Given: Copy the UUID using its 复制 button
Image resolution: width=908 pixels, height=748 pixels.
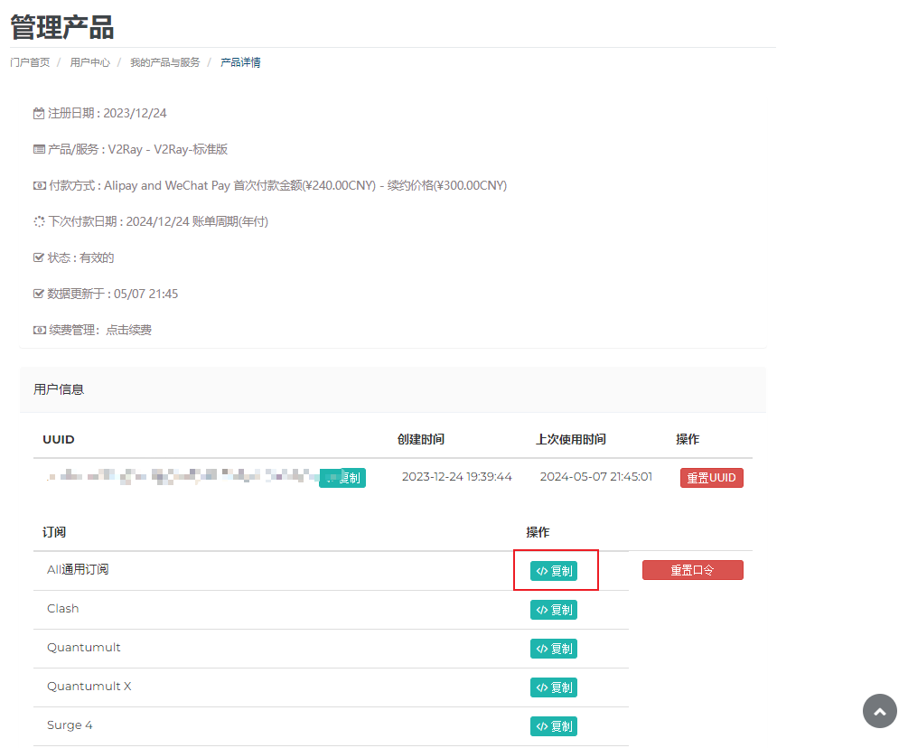Looking at the screenshot, I should point(343,478).
